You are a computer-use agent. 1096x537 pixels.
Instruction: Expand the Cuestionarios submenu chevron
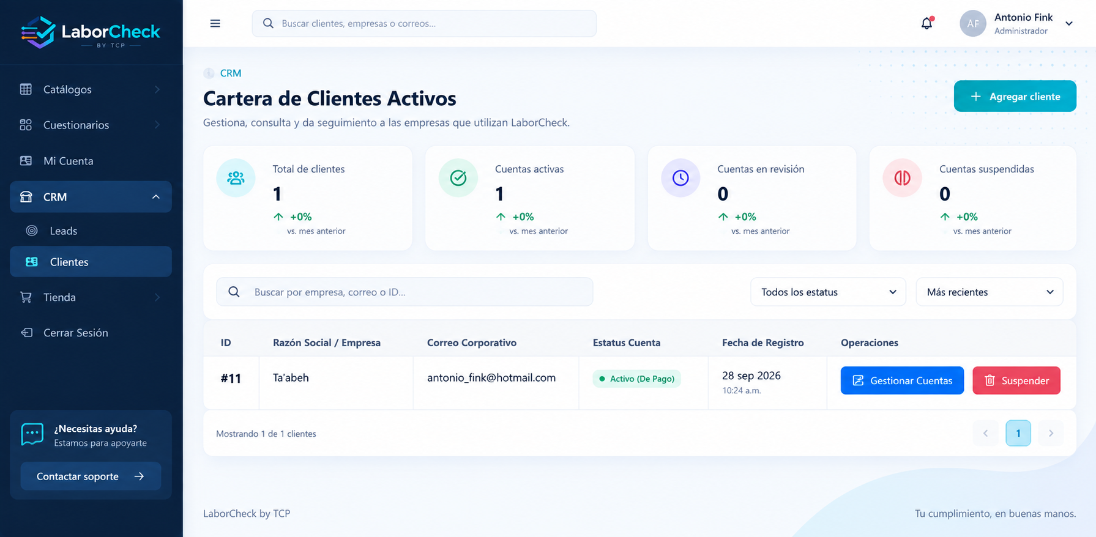coord(157,125)
